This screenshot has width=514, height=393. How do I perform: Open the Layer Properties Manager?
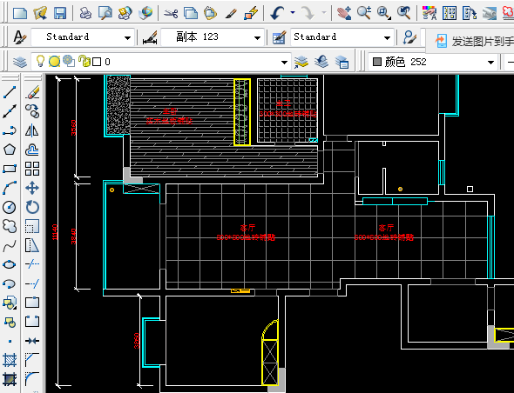(20, 62)
